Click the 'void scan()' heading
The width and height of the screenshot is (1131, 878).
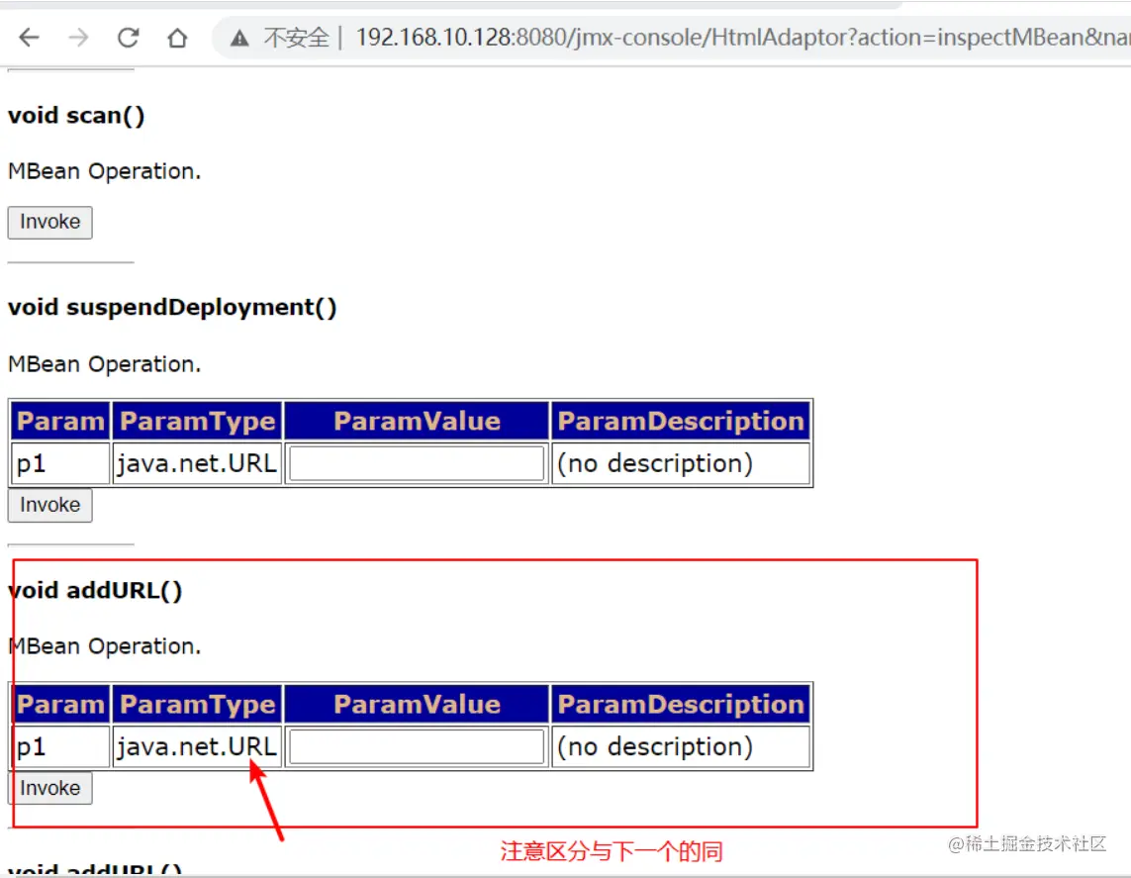click(x=76, y=116)
